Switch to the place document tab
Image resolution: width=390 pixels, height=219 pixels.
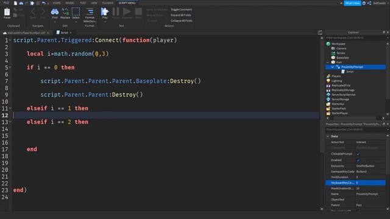click(x=26, y=33)
